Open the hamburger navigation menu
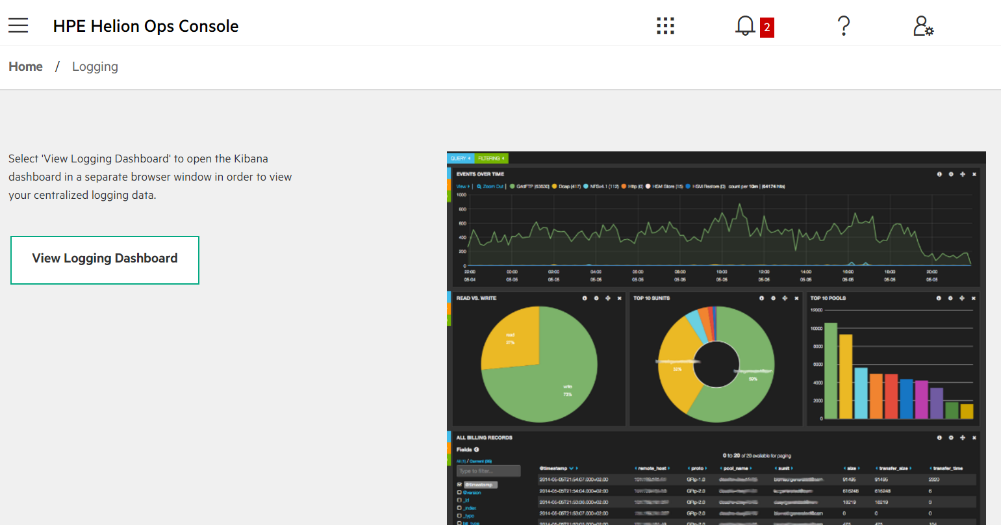Screen dimensions: 1001x525 [18, 25]
